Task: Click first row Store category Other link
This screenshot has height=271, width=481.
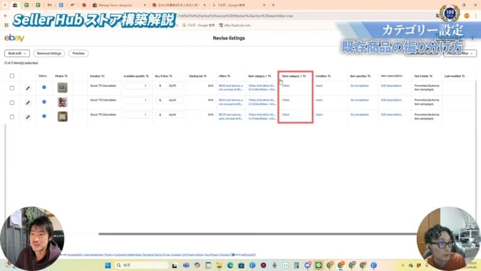Action: click(x=286, y=86)
